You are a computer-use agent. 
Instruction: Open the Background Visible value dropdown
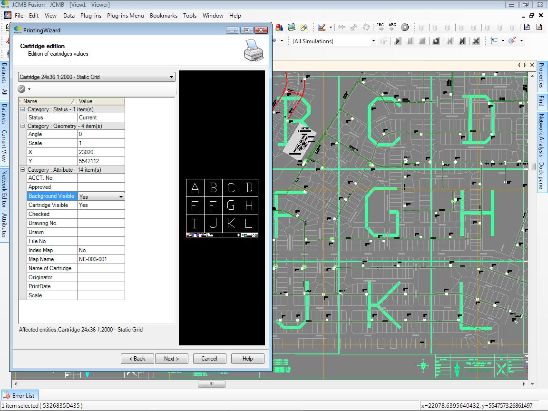121,196
